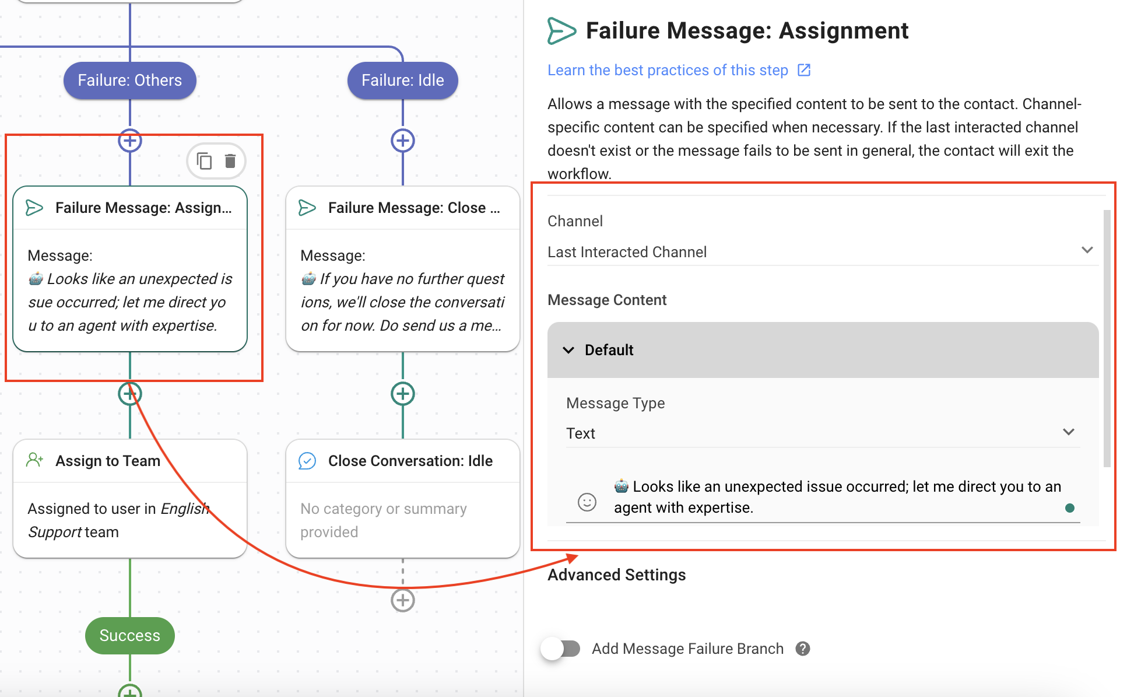Open emoji picker in message field
Image resolution: width=1127 pixels, height=697 pixels.
(587, 502)
